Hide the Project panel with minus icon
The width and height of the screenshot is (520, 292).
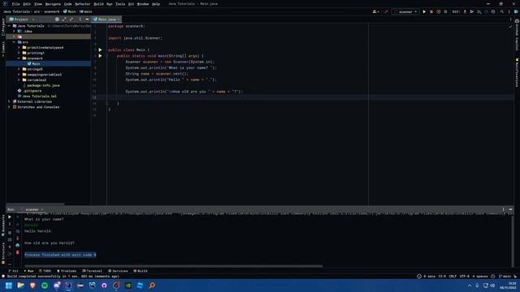pos(87,19)
